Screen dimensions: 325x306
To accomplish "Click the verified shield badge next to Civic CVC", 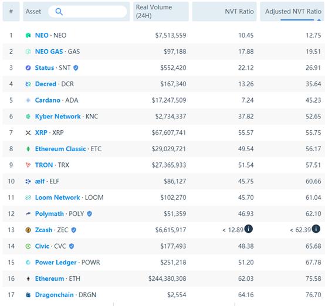I will coord(72,246).
